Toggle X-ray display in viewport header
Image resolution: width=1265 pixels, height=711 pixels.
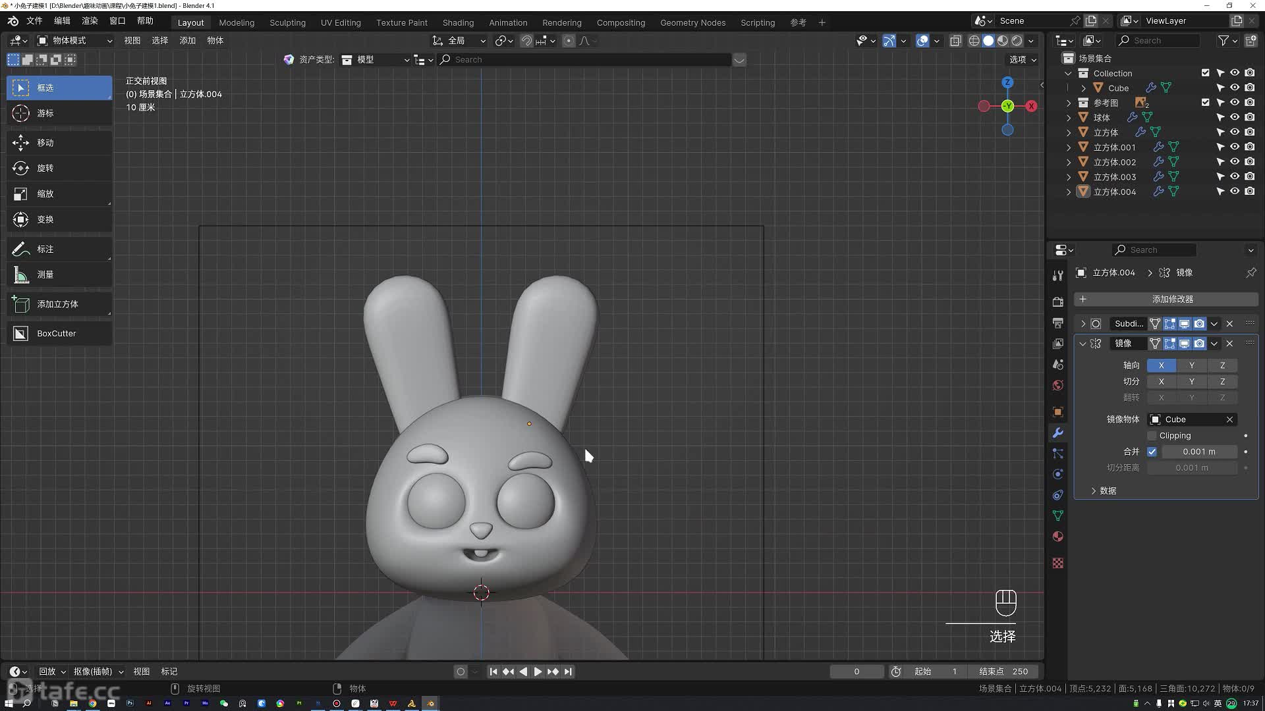pyautogui.click(x=955, y=41)
